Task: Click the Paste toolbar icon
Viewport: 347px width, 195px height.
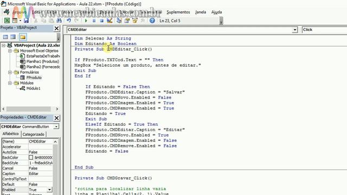Action: (52, 21)
